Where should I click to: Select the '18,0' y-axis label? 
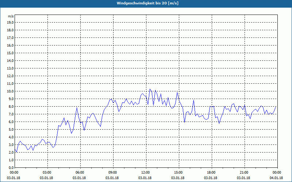coord(10,30)
